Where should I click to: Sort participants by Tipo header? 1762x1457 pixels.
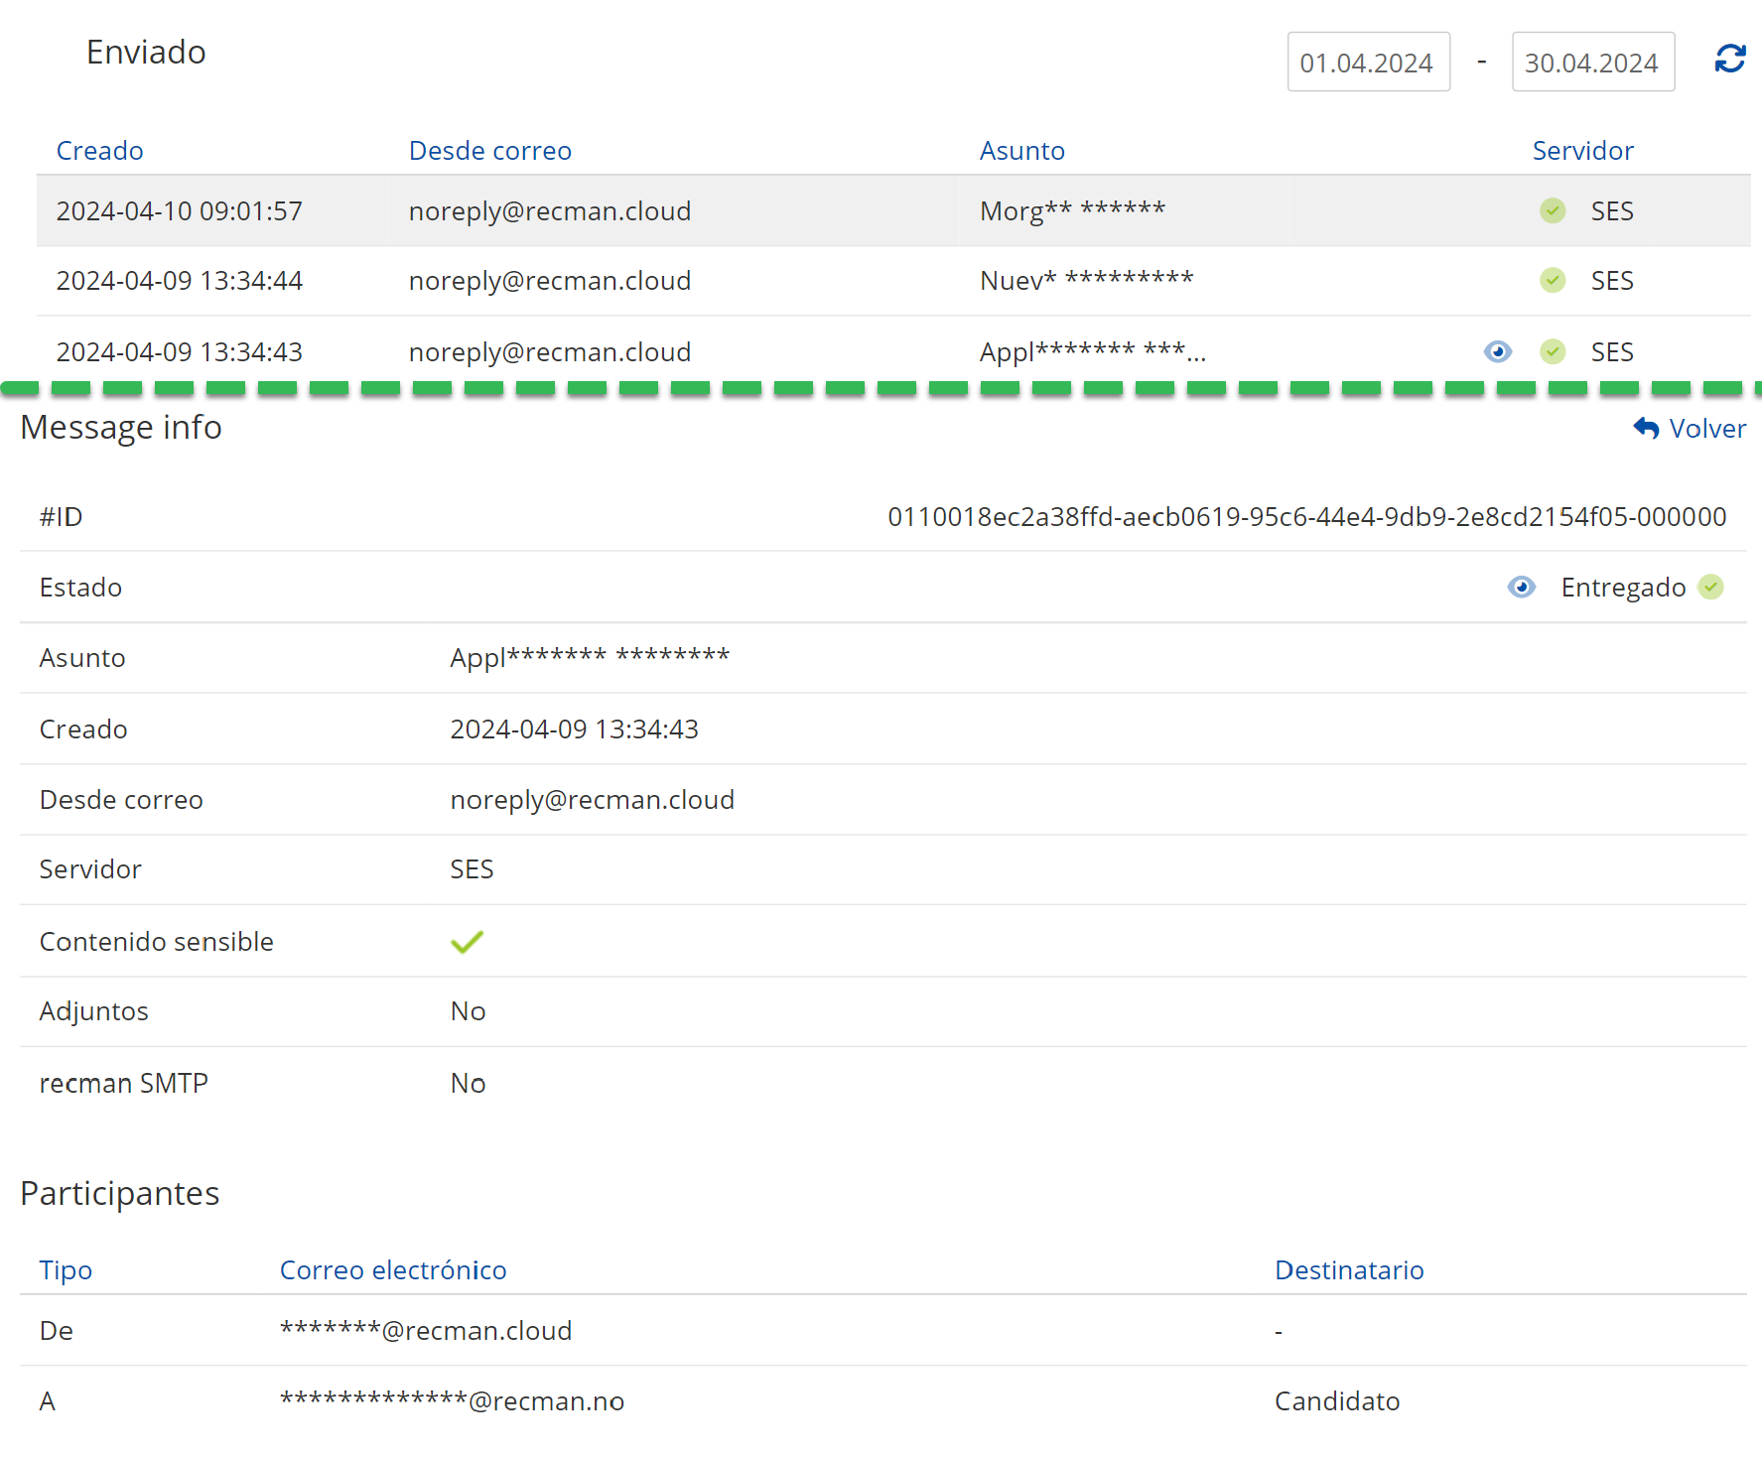coord(66,1270)
